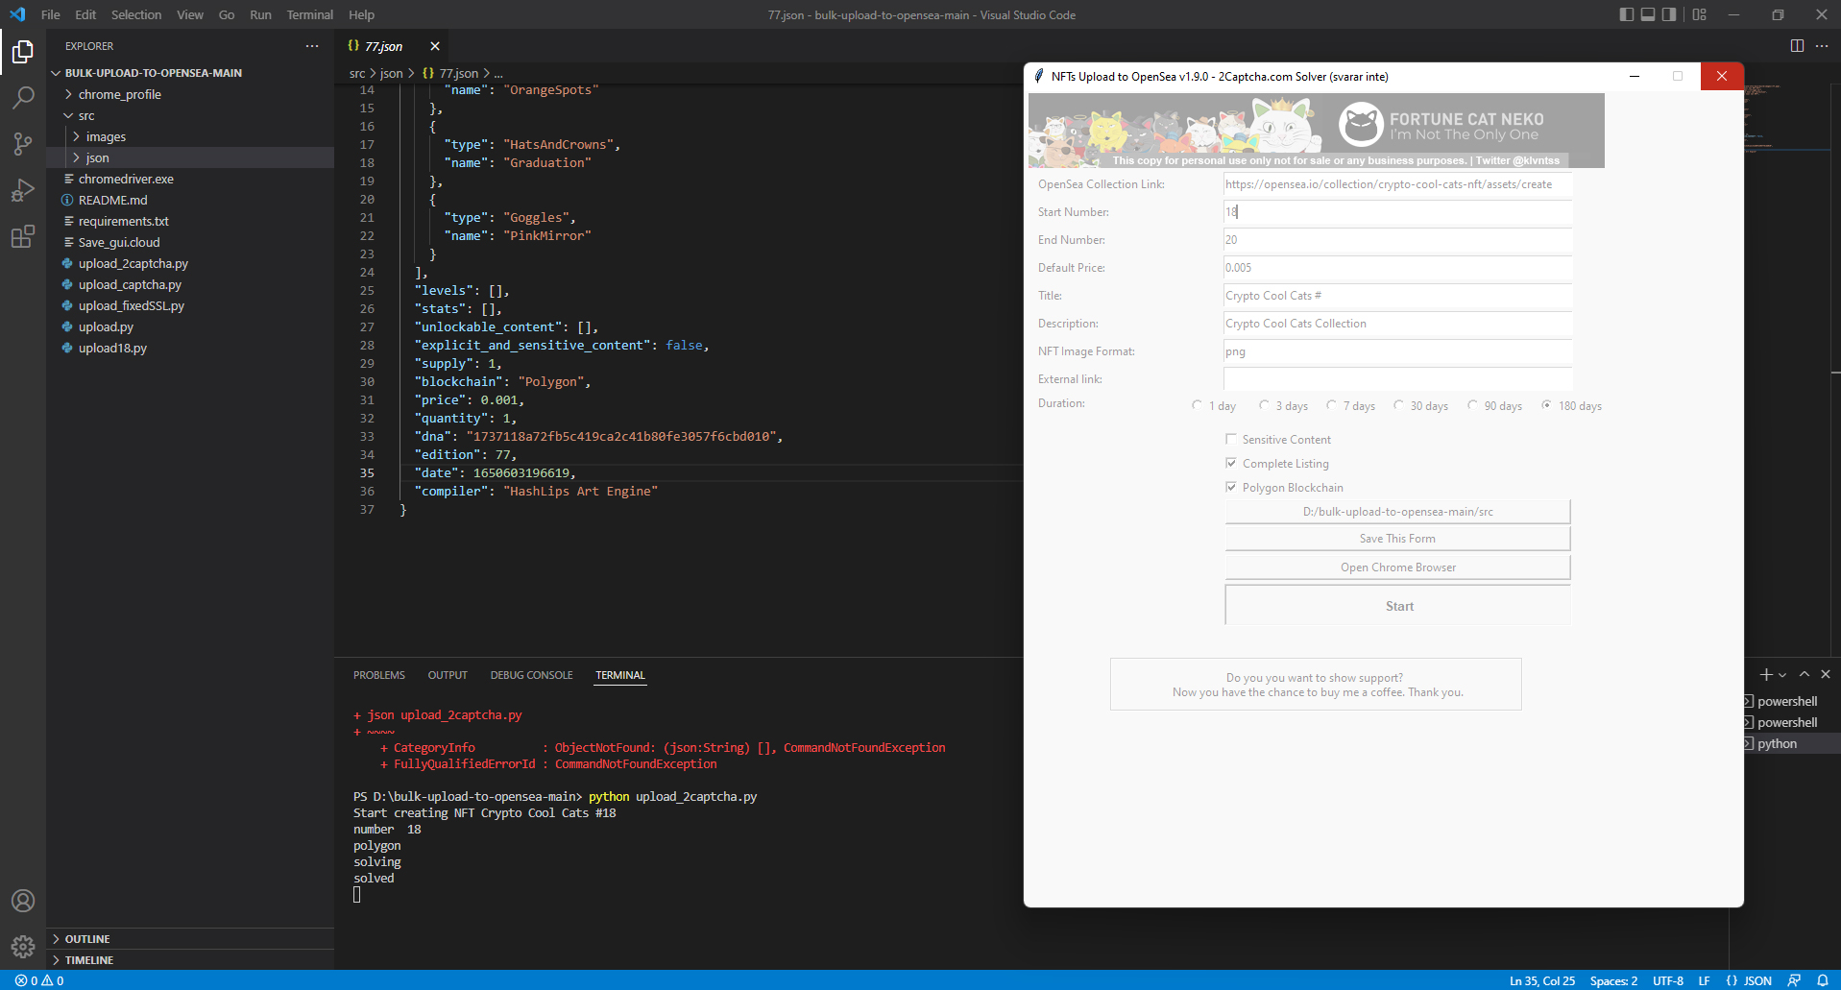
Task: Open the Search view in the activity bar
Action: [x=23, y=96]
